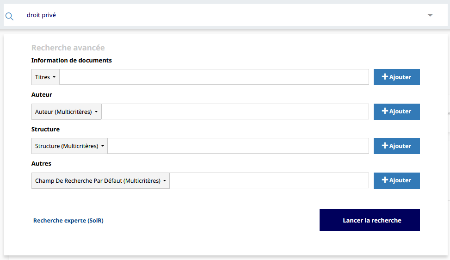Image resolution: width=450 pixels, height=260 pixels.
Task: Click the magnifying glass search icon
Action: click(x=9, y=16)
